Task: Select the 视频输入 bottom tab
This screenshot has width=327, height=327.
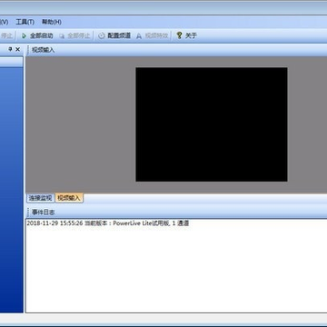Action: (x=69, y=198)
